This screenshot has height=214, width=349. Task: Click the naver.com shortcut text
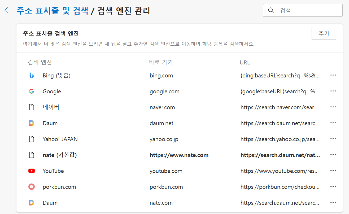(162, 107)
